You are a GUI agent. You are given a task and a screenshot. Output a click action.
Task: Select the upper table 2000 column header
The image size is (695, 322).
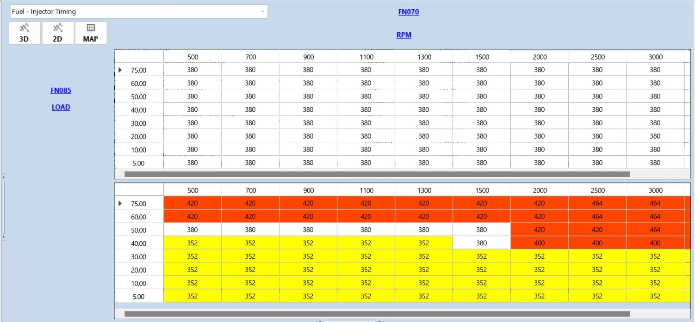coord(540,57)
